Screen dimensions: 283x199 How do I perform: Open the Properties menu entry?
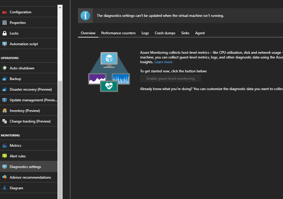click(x=29, y=22)
